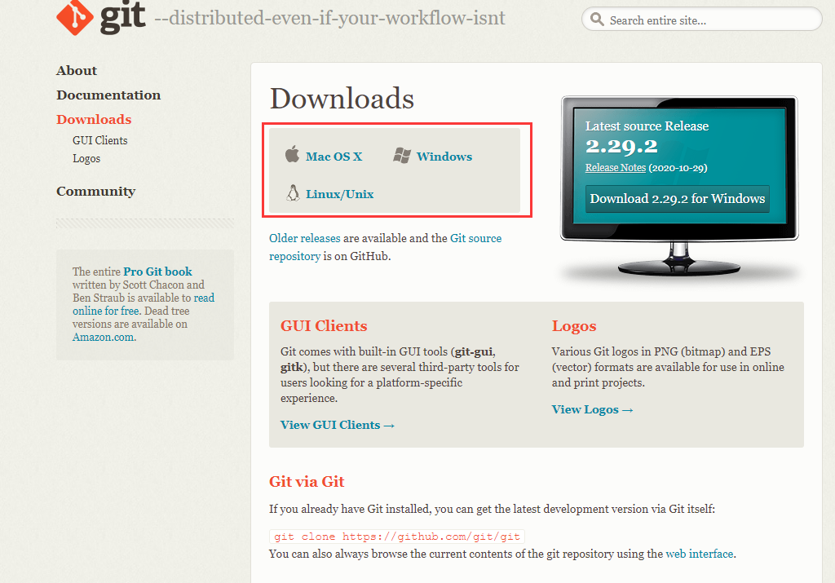Viewport: 835px width, 583px height.
Task: Click View GUI Clients arrow link
Action: [338, 425]
